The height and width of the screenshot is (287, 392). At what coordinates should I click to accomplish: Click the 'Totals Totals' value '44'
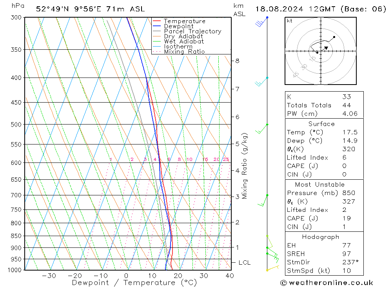[347, 105]
